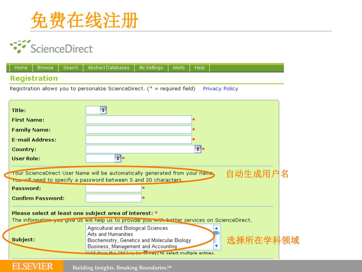The height and width of the screenshot is (272, 362).
Task: Click subject list scrollbar down arrow
Action: pyautogui.click(x=217, y=246)
